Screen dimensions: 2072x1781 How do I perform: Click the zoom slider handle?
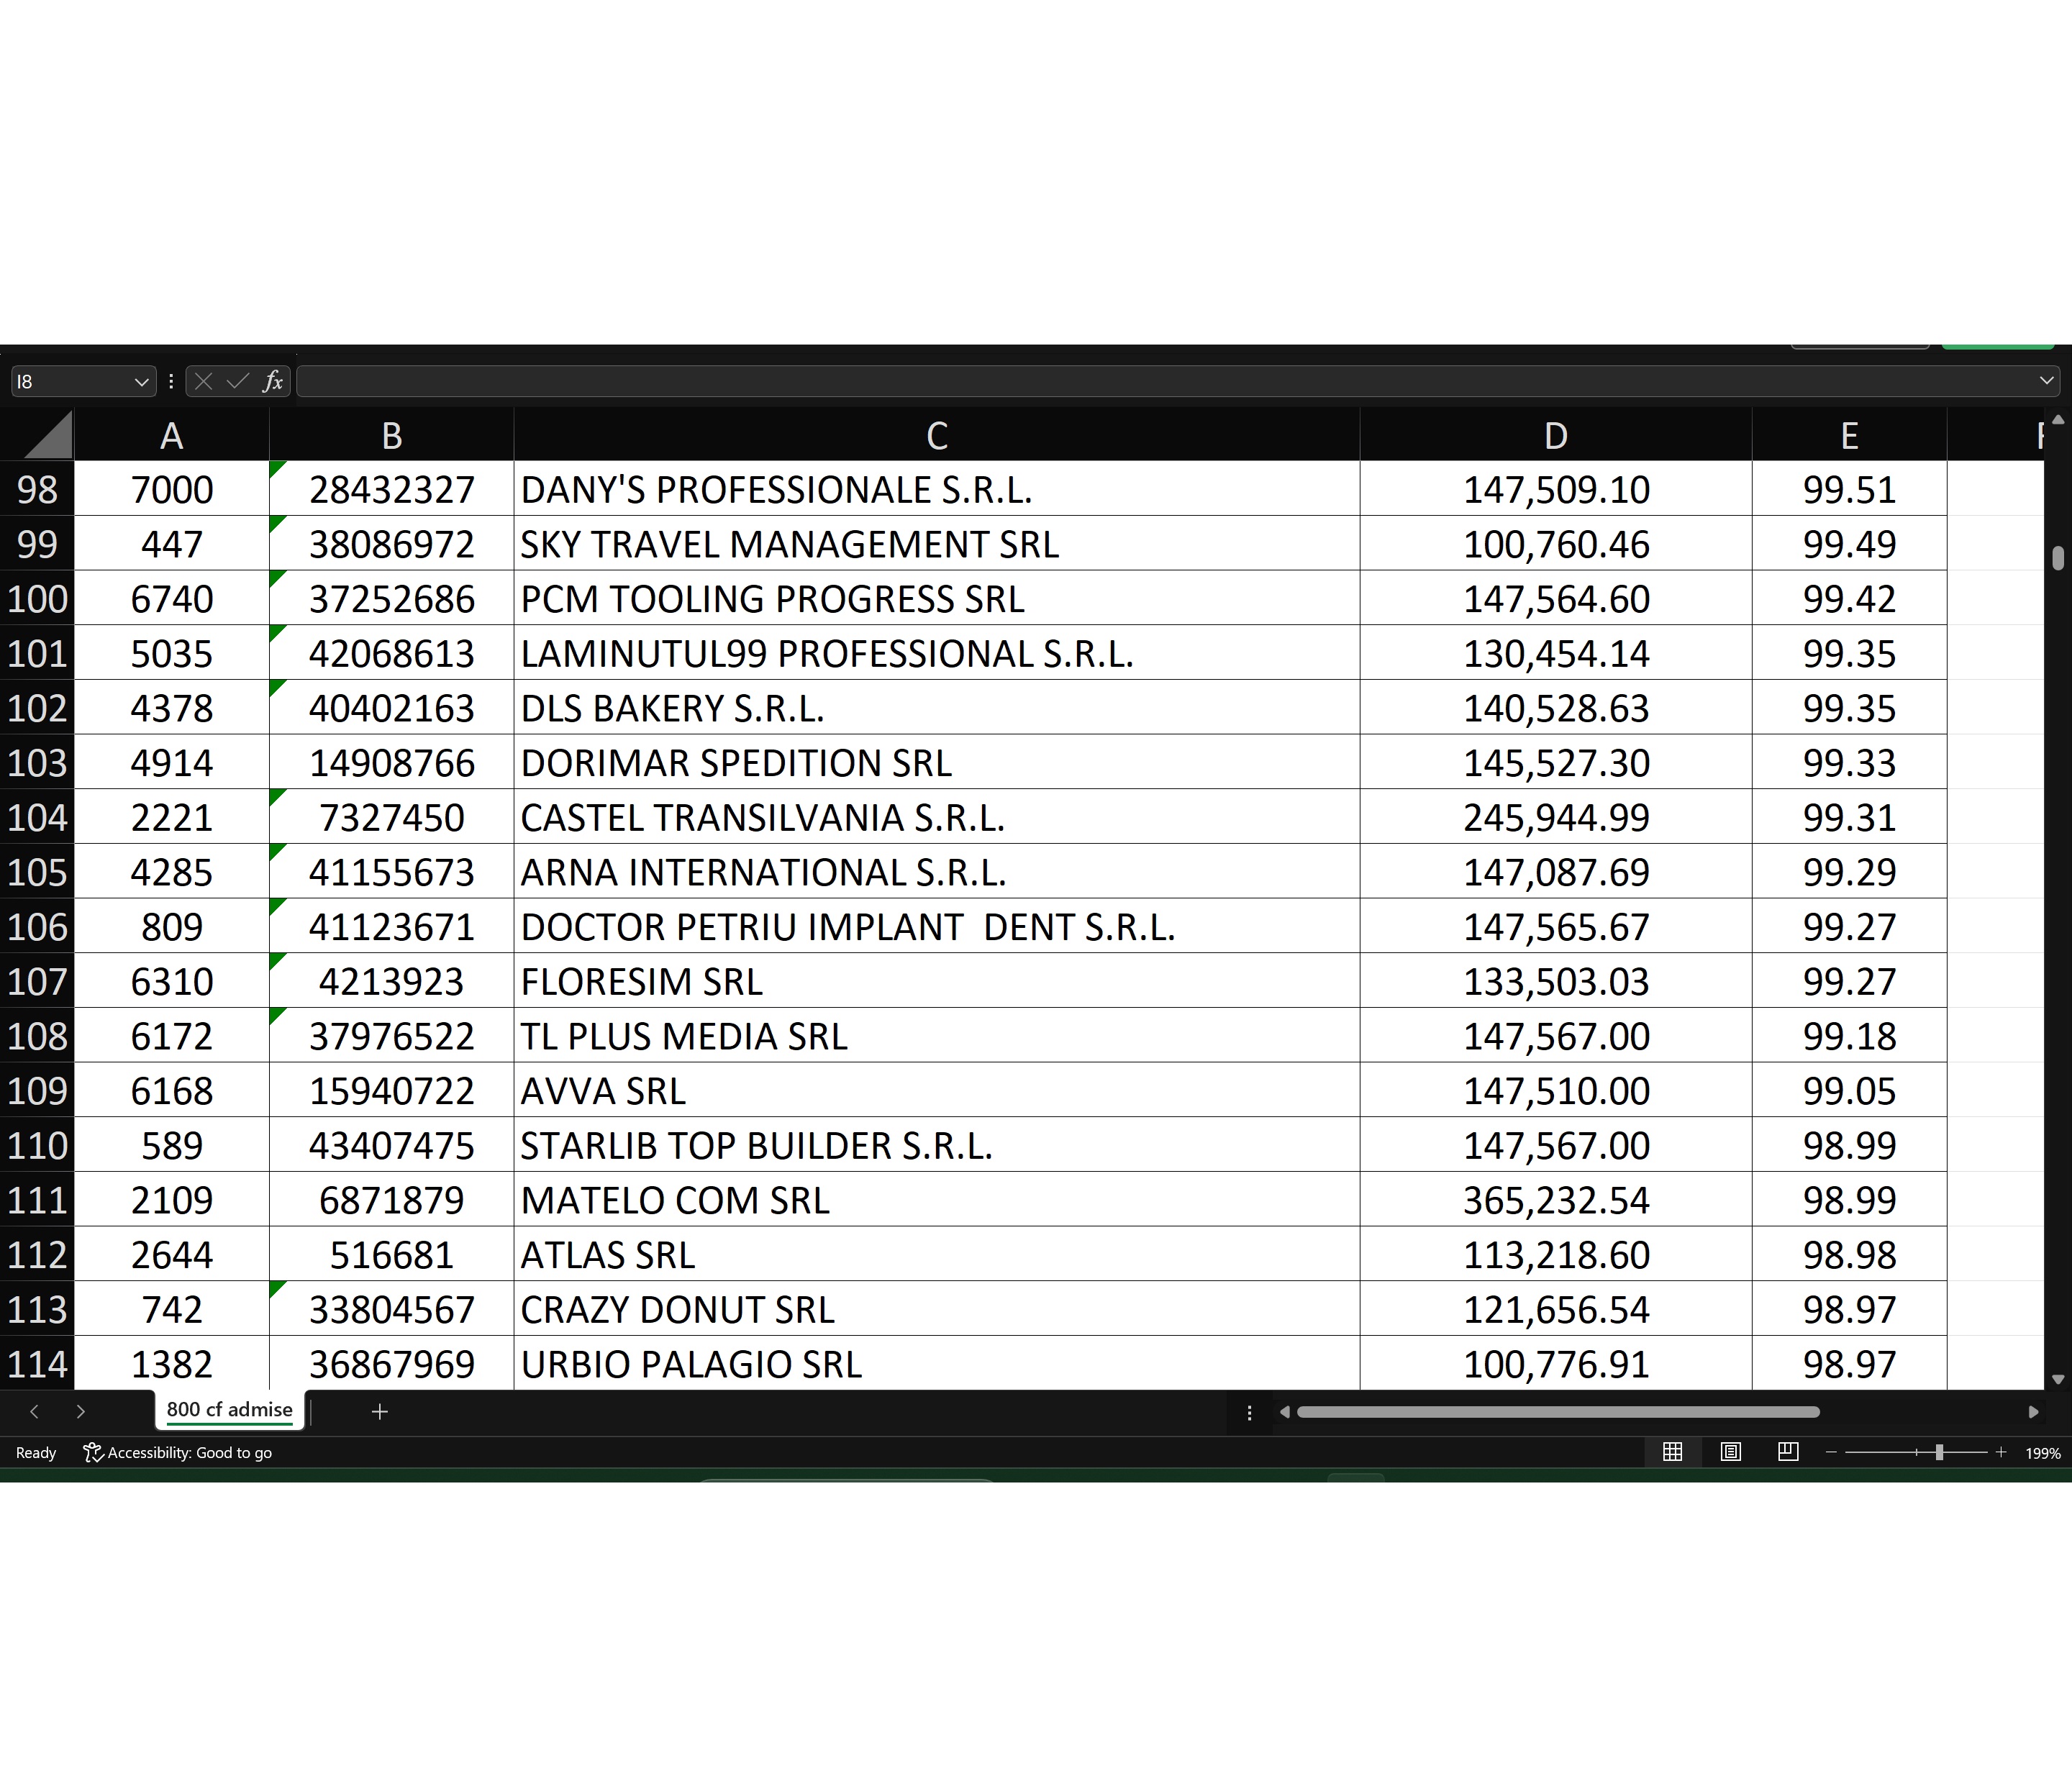point(1939,1452)
